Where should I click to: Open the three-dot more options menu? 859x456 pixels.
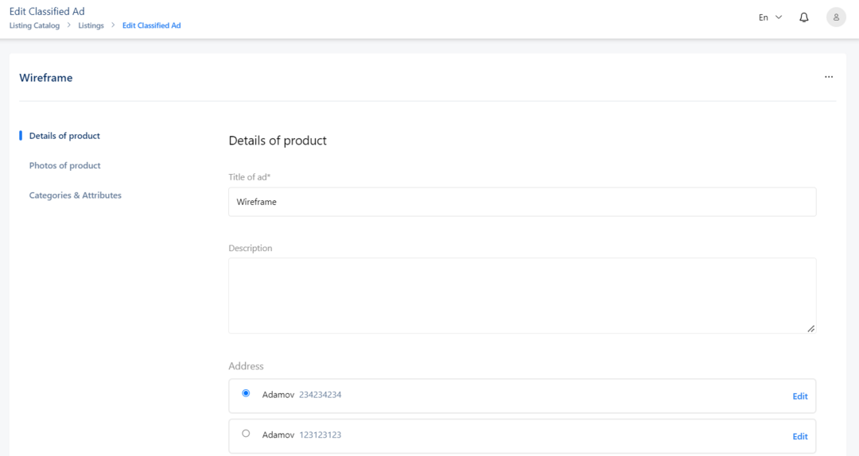point(829,77)
